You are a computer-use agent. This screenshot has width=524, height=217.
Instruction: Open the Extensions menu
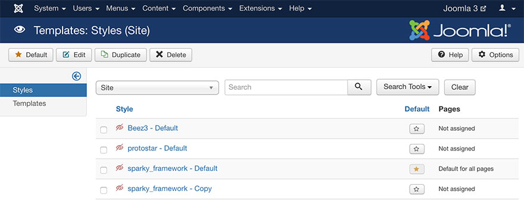tap(261, 8)
